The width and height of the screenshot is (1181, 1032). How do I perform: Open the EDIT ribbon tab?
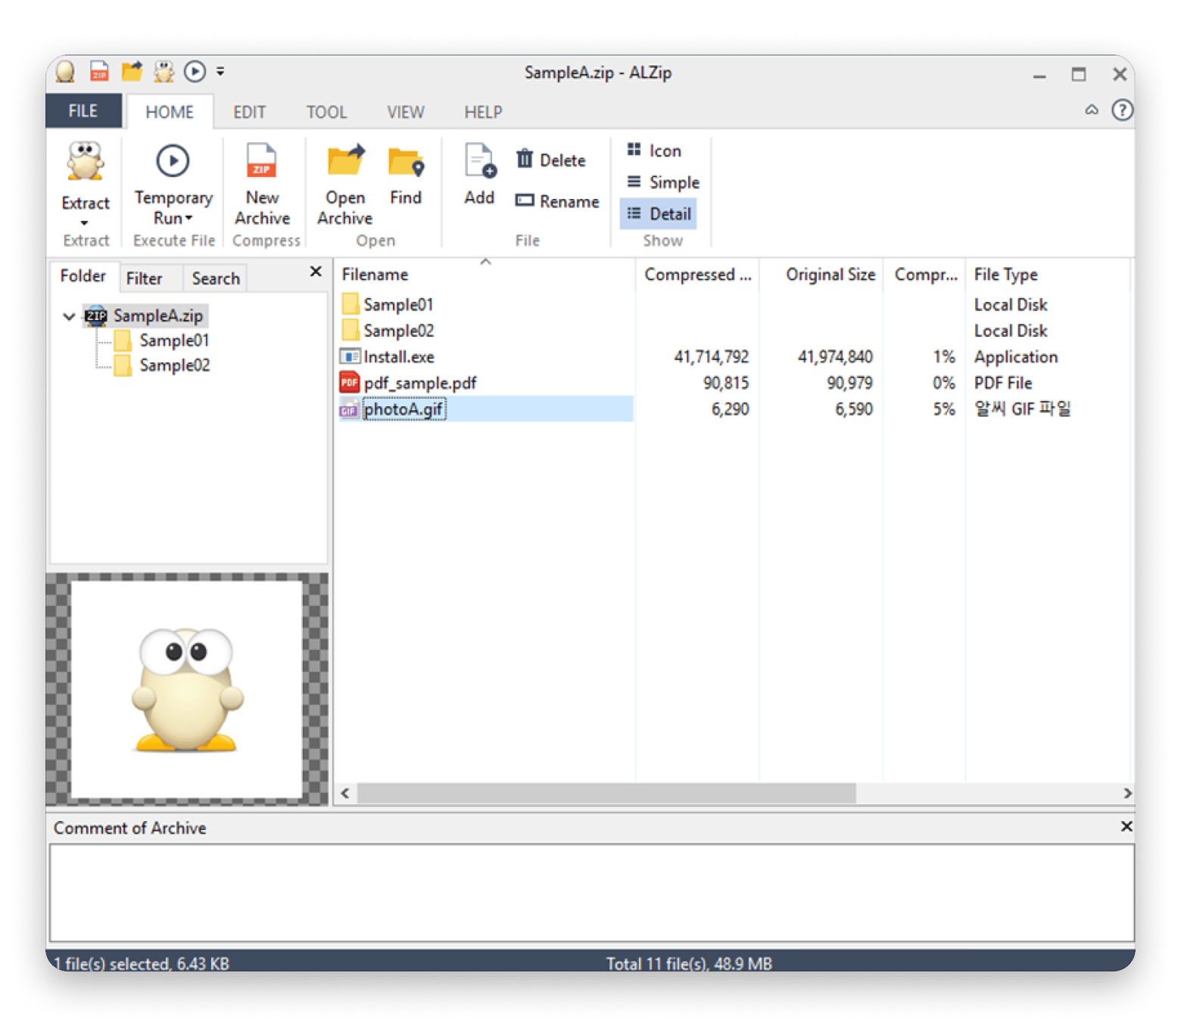point(249,112)
